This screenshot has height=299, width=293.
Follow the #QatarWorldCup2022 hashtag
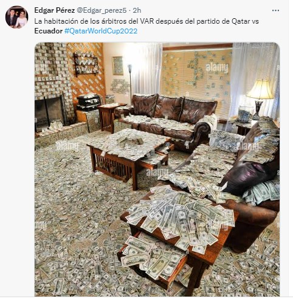tap(101, 31)
